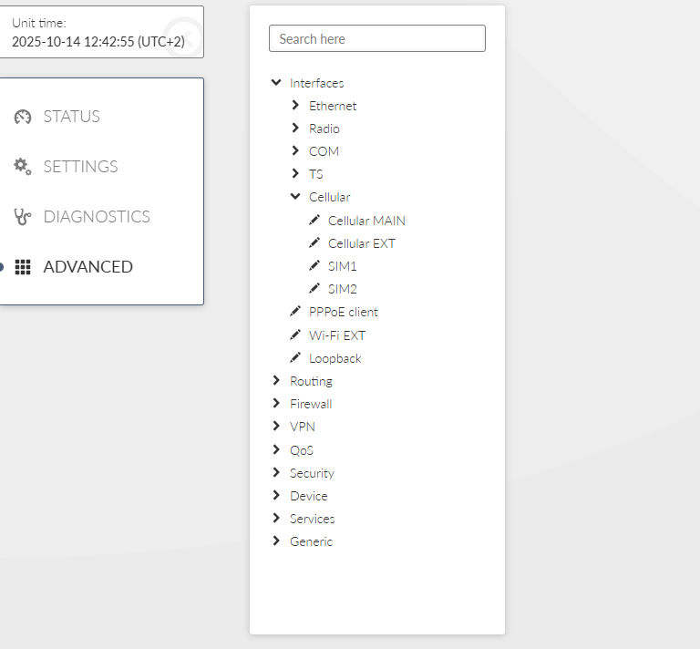Collapse the Interfaces tree section
The height and width of the screenshot is (649, 700).
276,83
